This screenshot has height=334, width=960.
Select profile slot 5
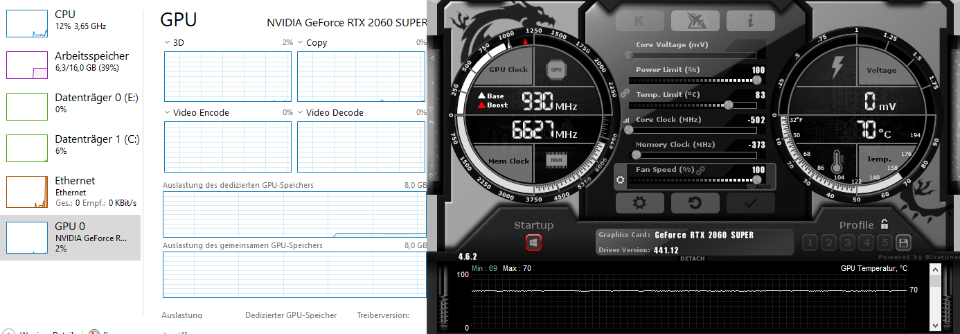tap(885, 243)
